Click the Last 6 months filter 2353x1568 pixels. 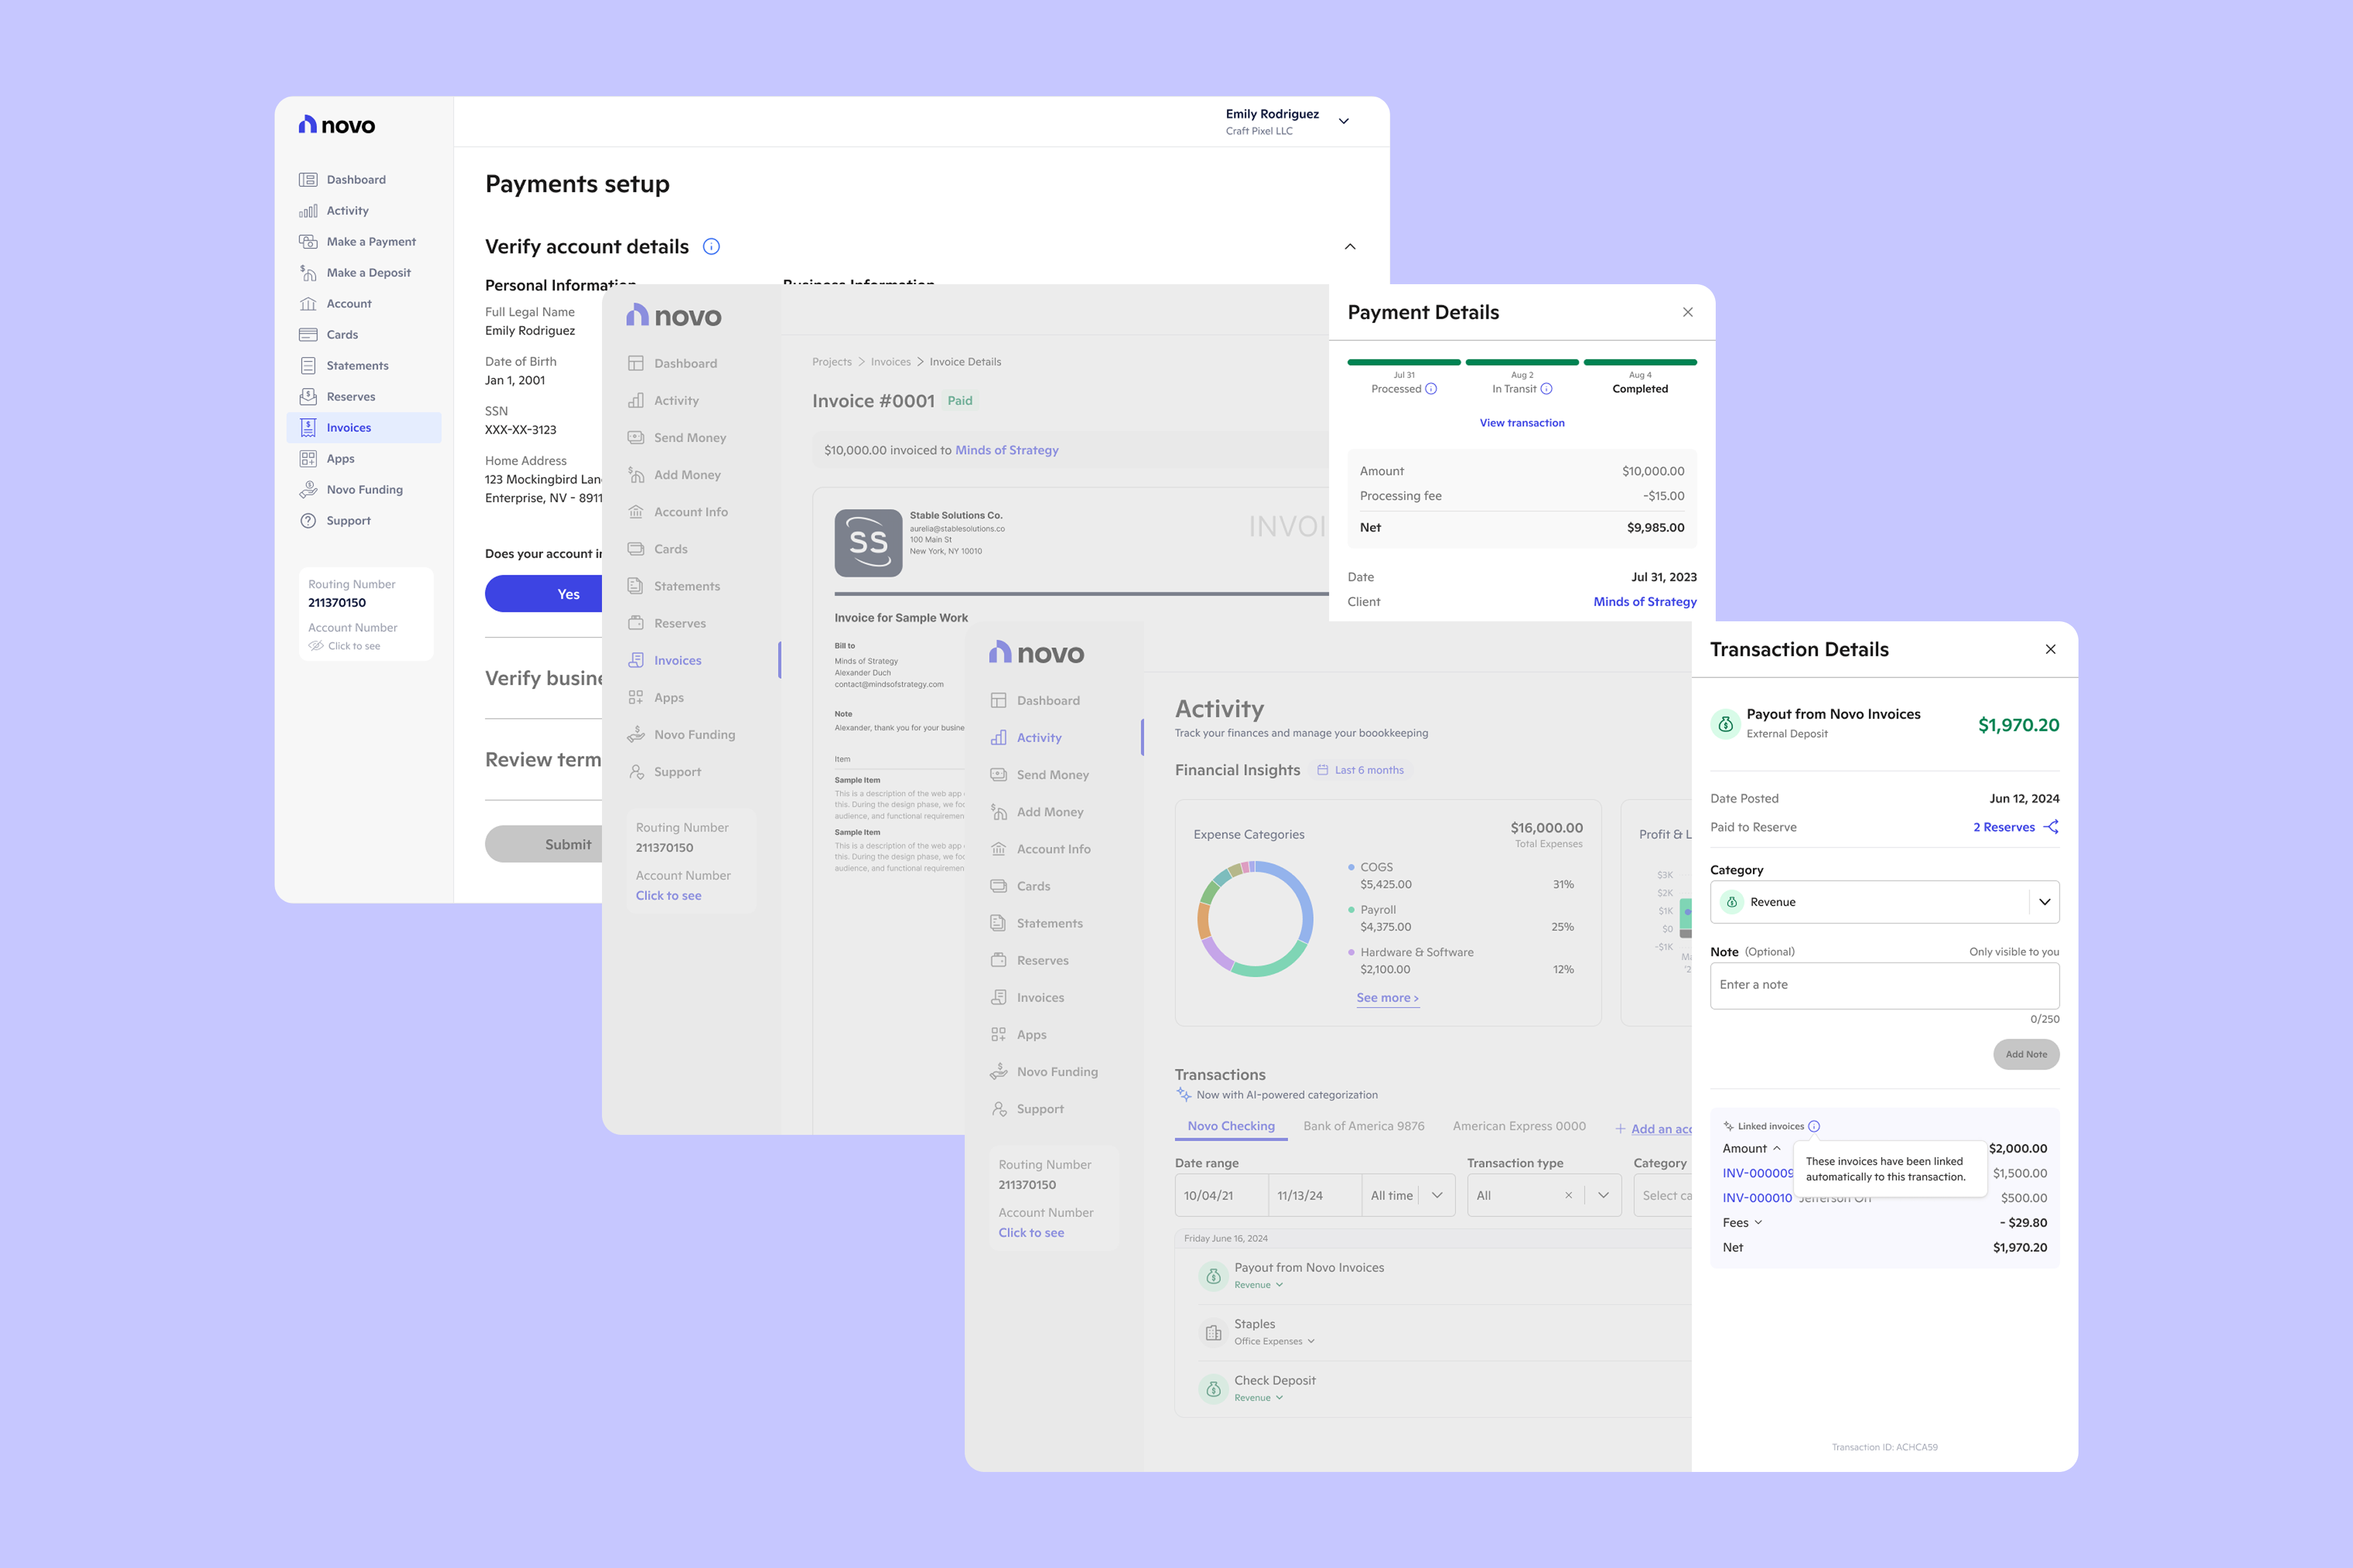[1361, 770]
